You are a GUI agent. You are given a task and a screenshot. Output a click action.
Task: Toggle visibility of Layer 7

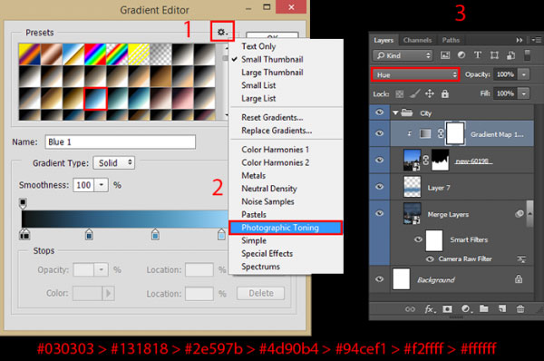point(380,187)
